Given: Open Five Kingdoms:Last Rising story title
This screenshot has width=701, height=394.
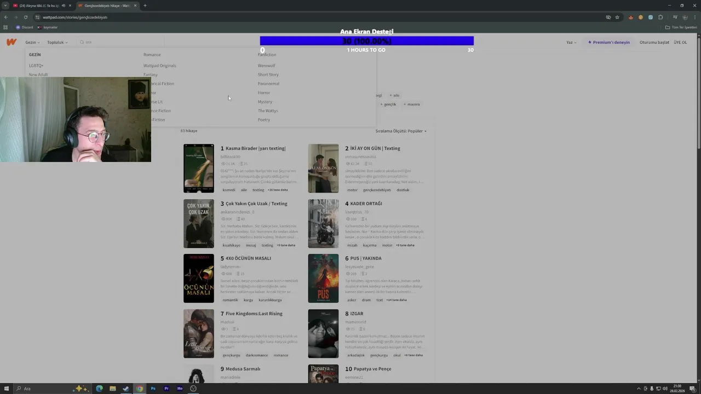Looking at the screenshot, I should (254, 314).
